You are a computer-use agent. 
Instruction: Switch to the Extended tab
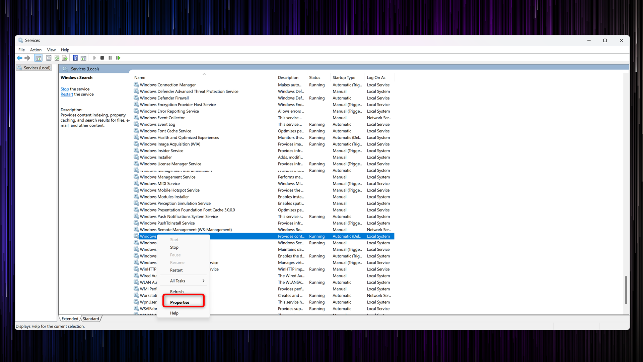point(70,319)
